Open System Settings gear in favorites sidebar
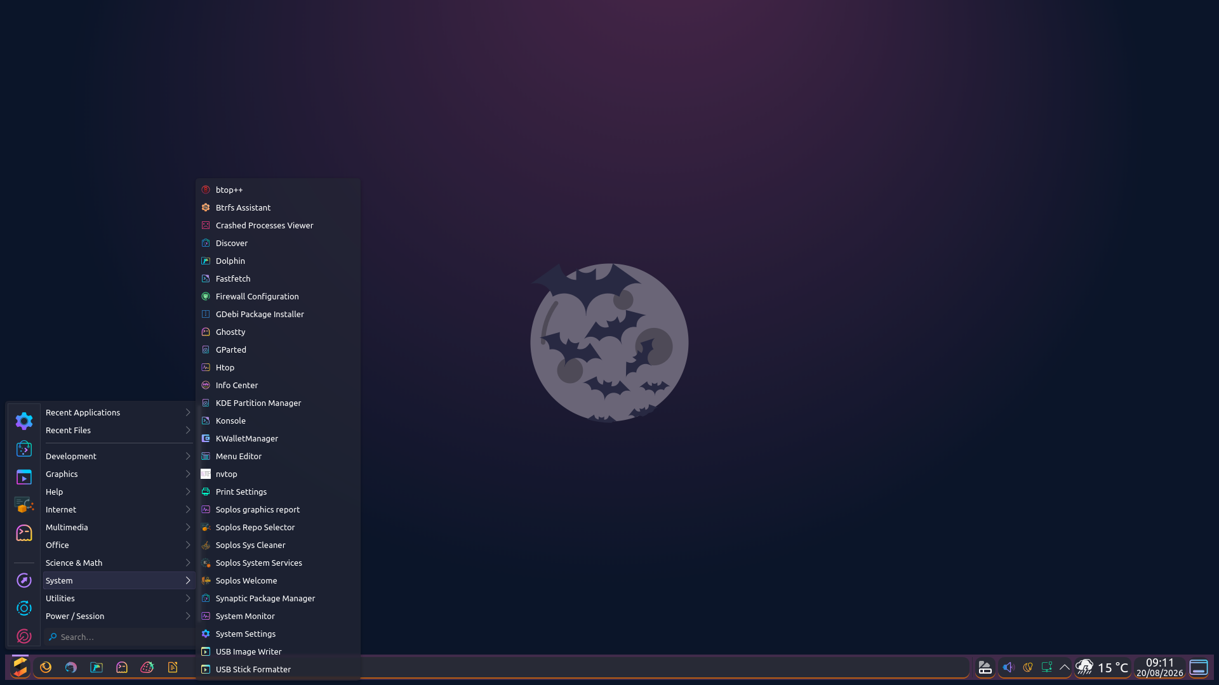The image size is (1219, 685). pos(24,421)
